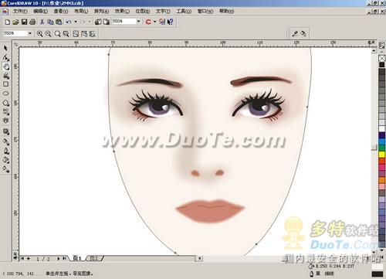The height and width of the screenshot is (279, 386).
Task: Click the Undo arrow icon
Action: 69,22
